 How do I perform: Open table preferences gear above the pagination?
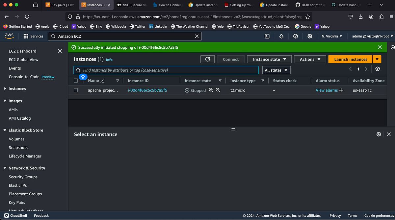(378, 69)
